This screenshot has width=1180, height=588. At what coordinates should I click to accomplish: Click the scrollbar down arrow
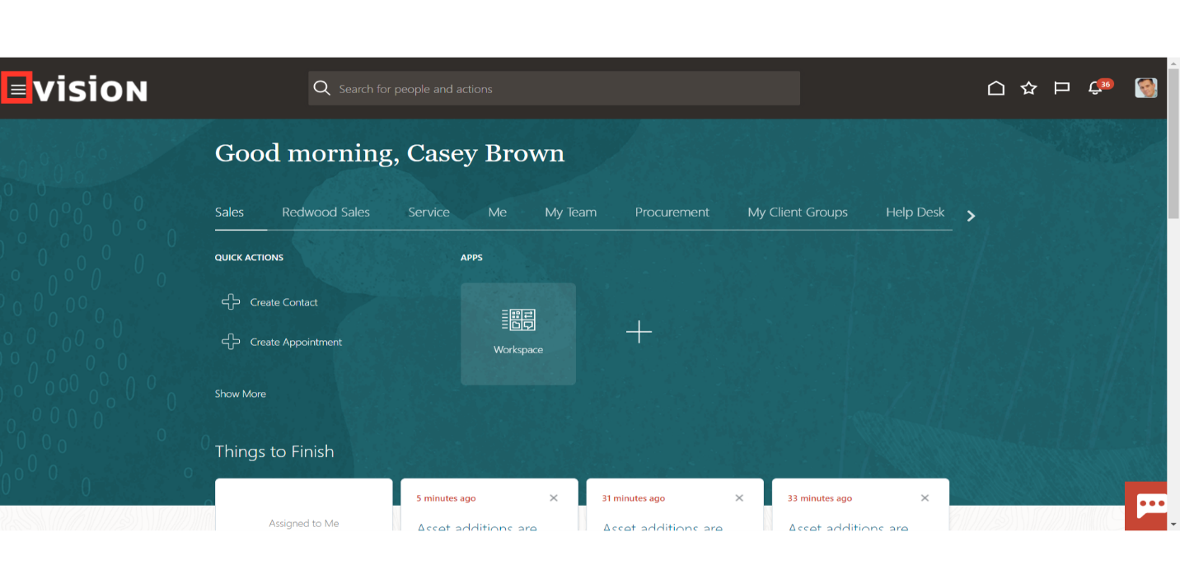[x=1173, y=524]
